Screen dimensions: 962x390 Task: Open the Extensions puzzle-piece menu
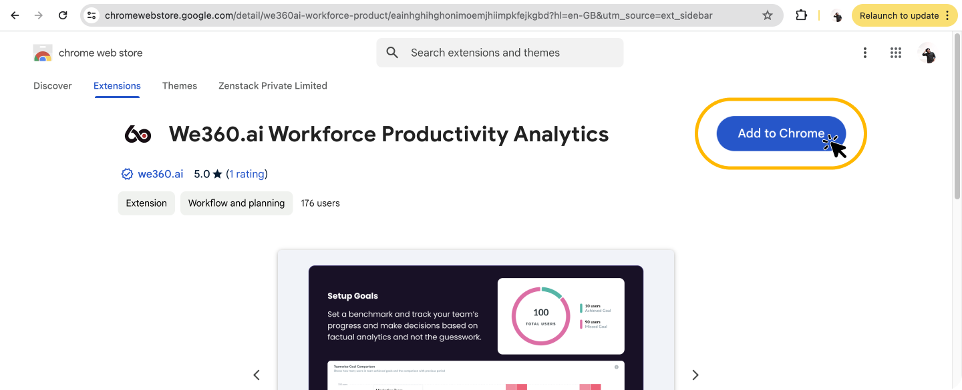[802, 15]
